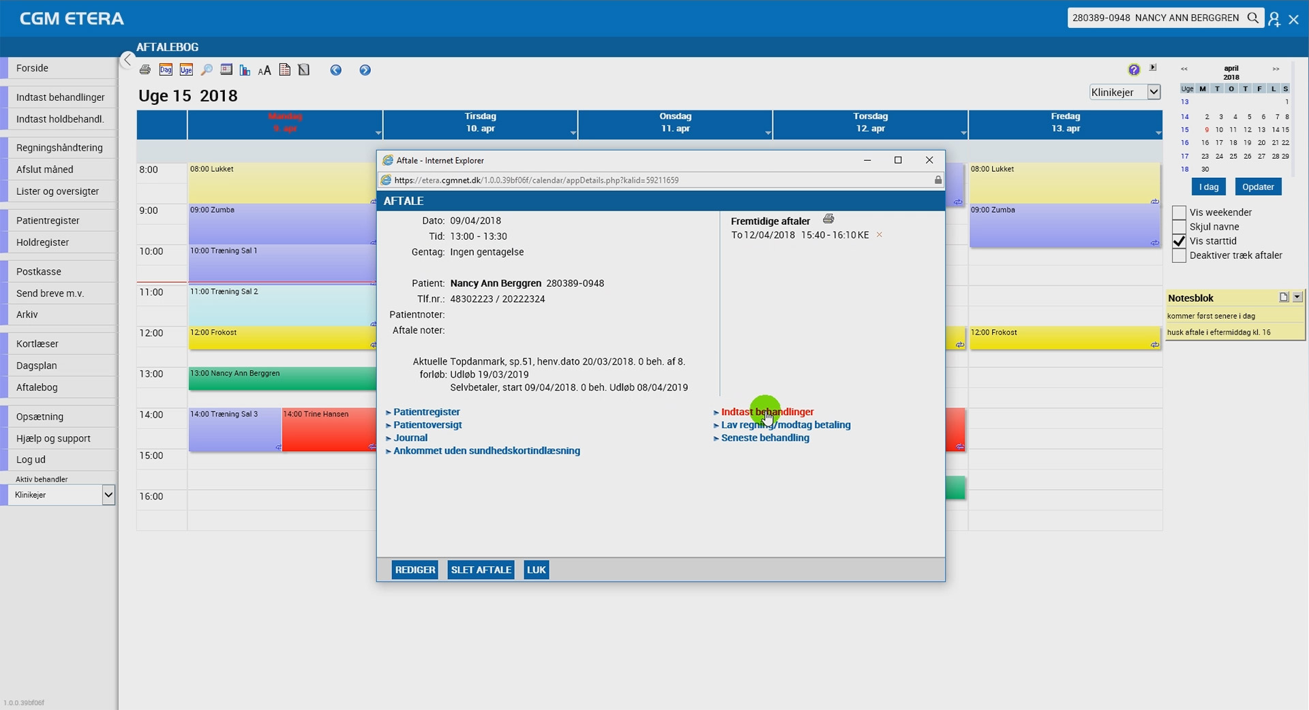This screenshot has height=710, width=1309.
Task: Select Patientregister in the left sidebar menu
Action: (x=48, y=221)
